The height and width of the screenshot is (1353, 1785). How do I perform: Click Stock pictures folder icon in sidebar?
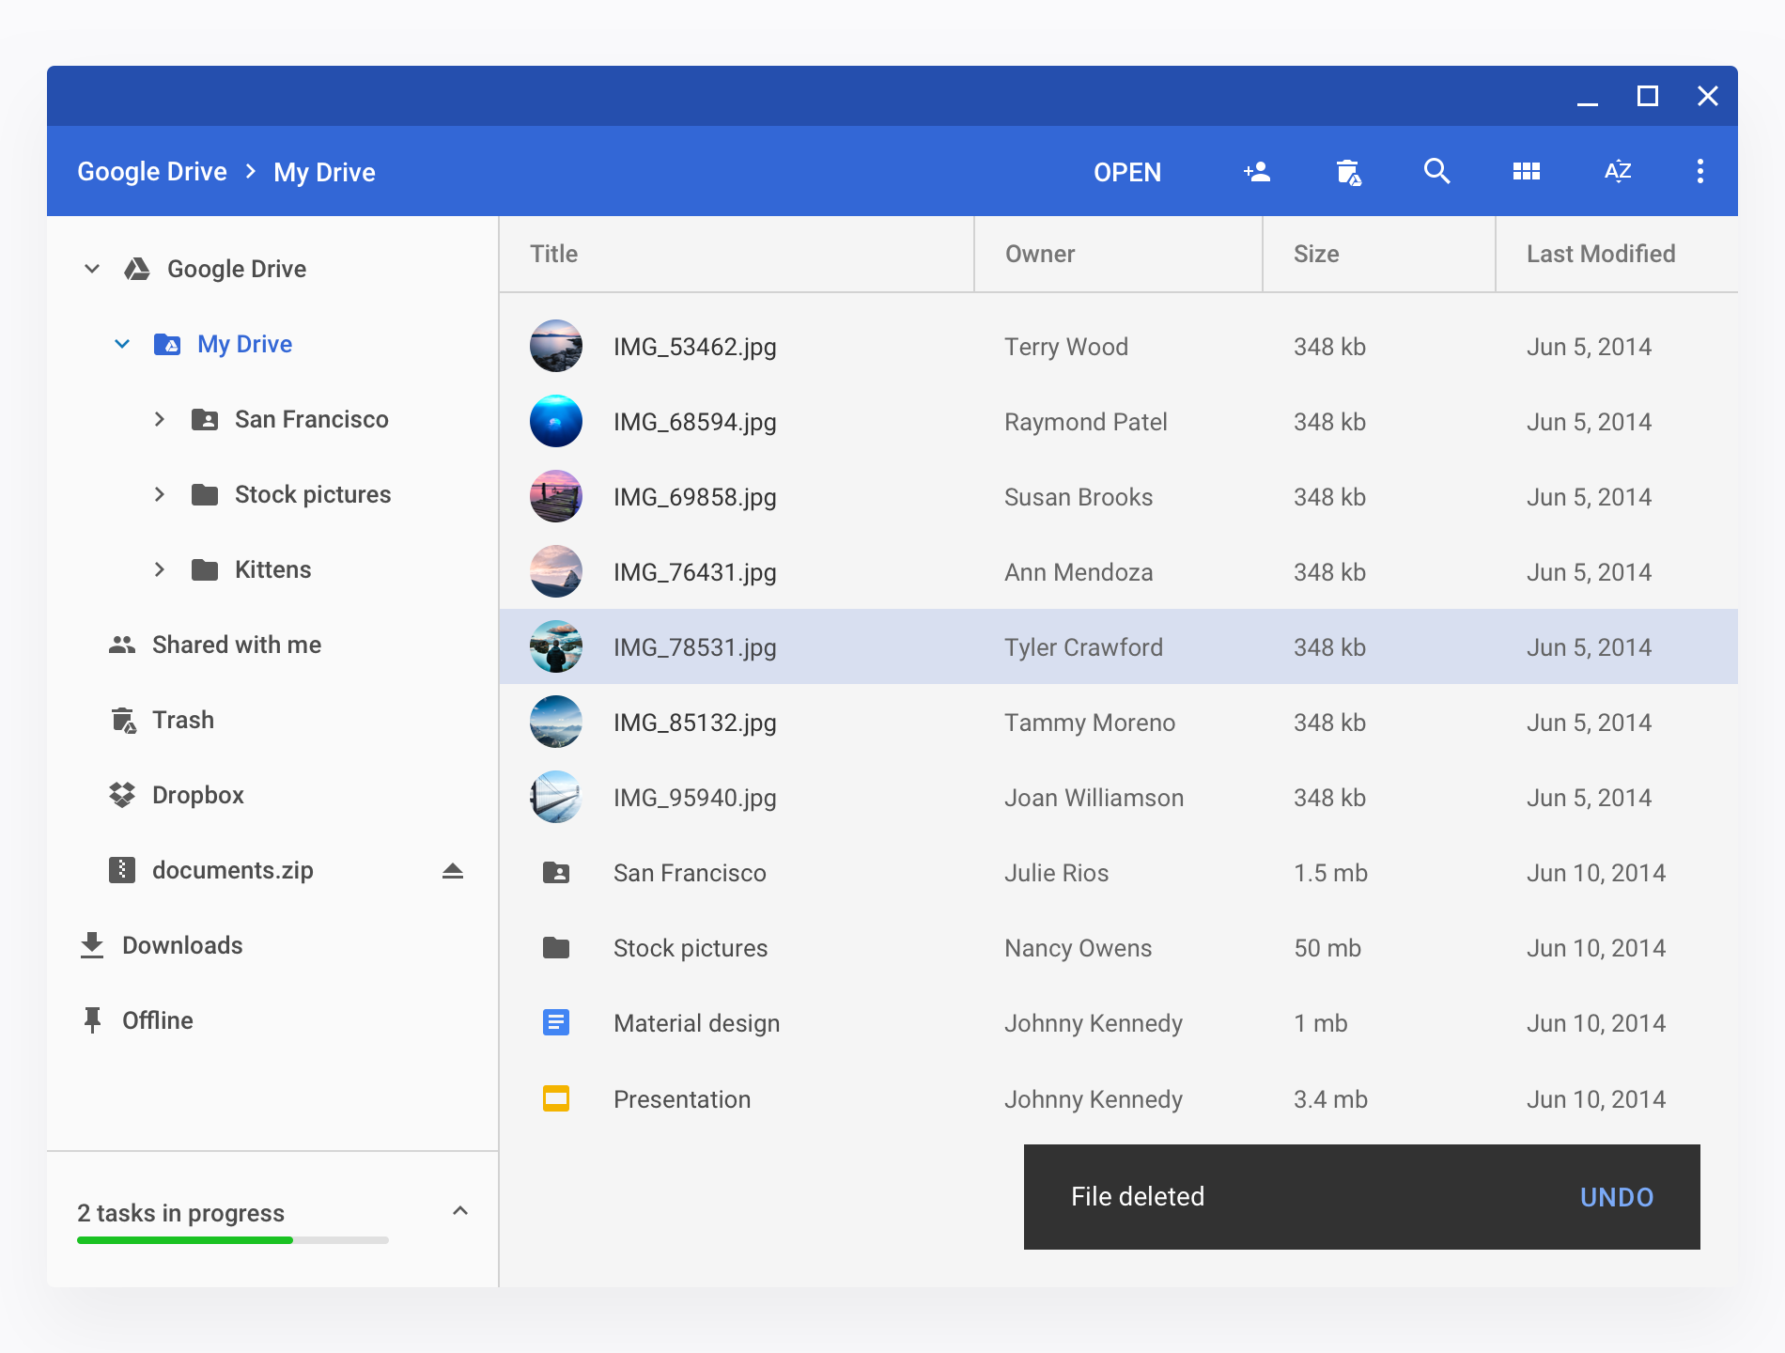coord(205,494)
